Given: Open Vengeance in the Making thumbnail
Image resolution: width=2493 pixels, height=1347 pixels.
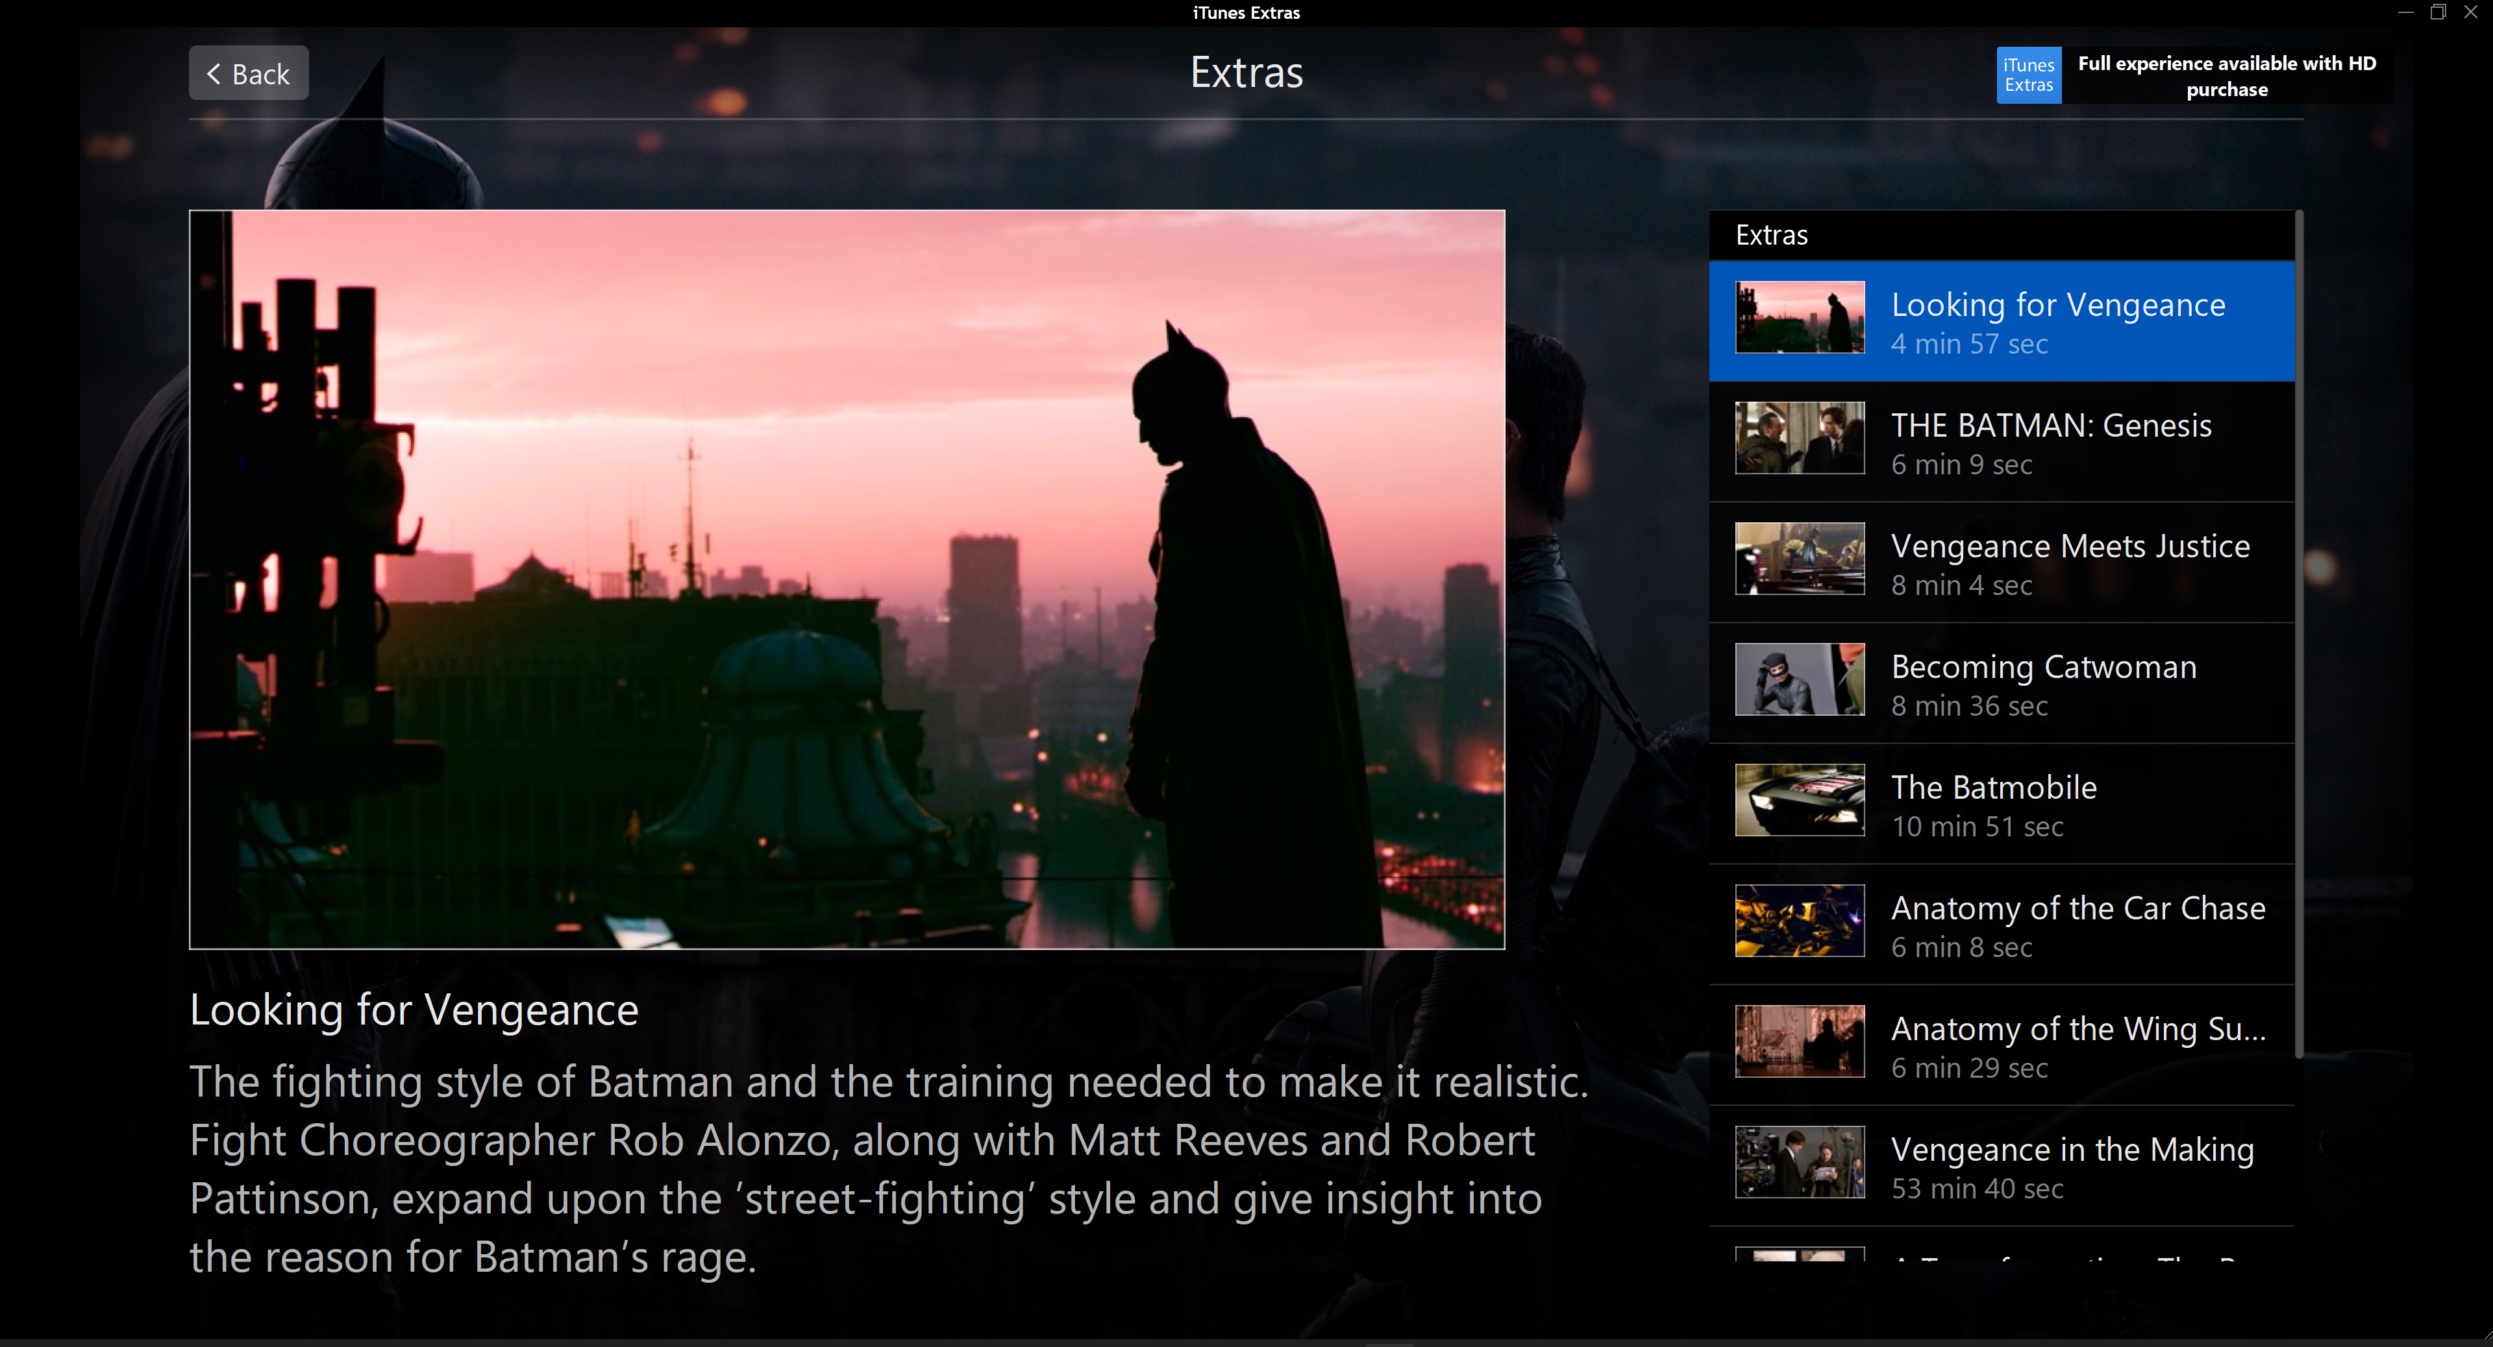Looking at the screenshot, I should [x=1799, y=1163].
